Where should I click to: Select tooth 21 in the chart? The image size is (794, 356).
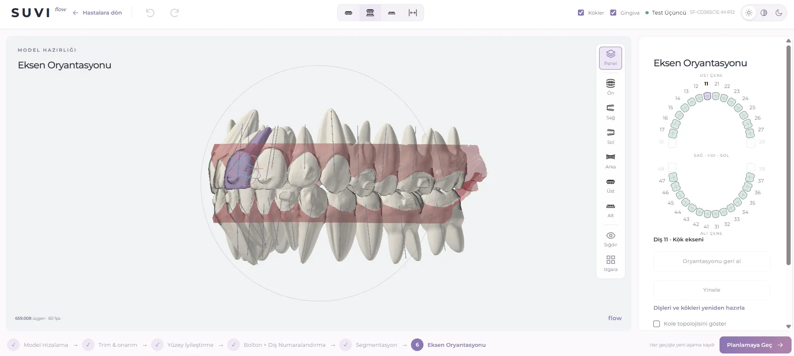(x=716, y=96)
